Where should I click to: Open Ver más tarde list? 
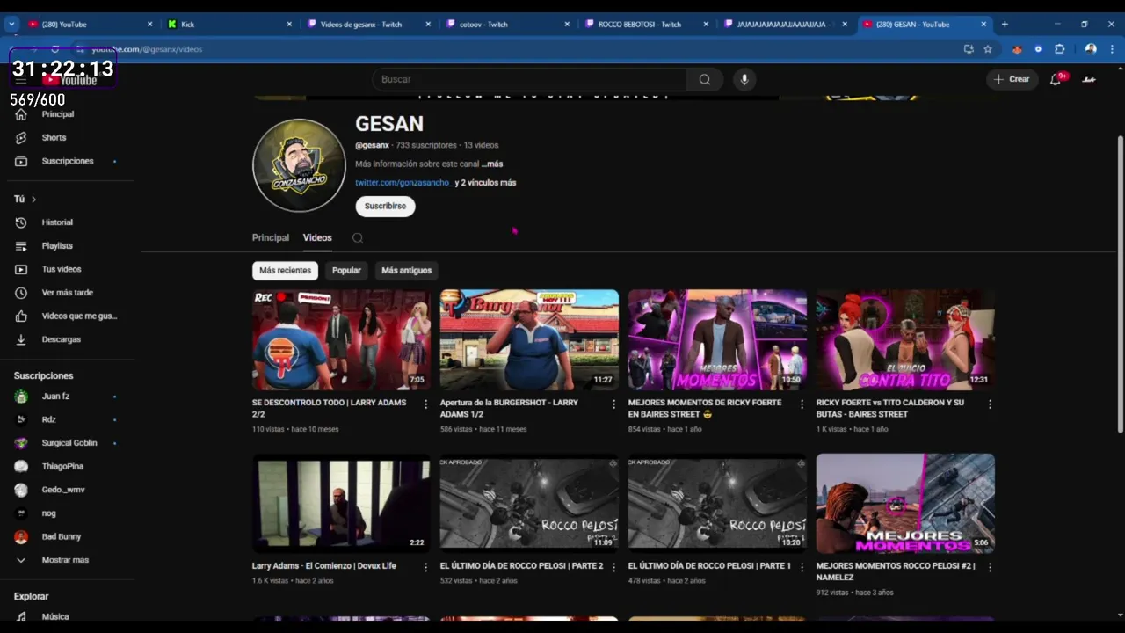(x=67, y=293)
